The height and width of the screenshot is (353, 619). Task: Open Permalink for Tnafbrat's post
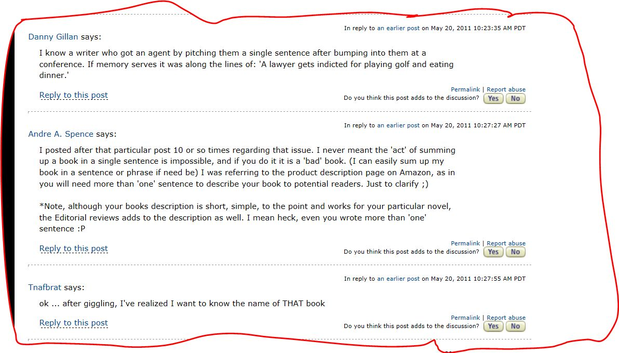pos(465,318)
